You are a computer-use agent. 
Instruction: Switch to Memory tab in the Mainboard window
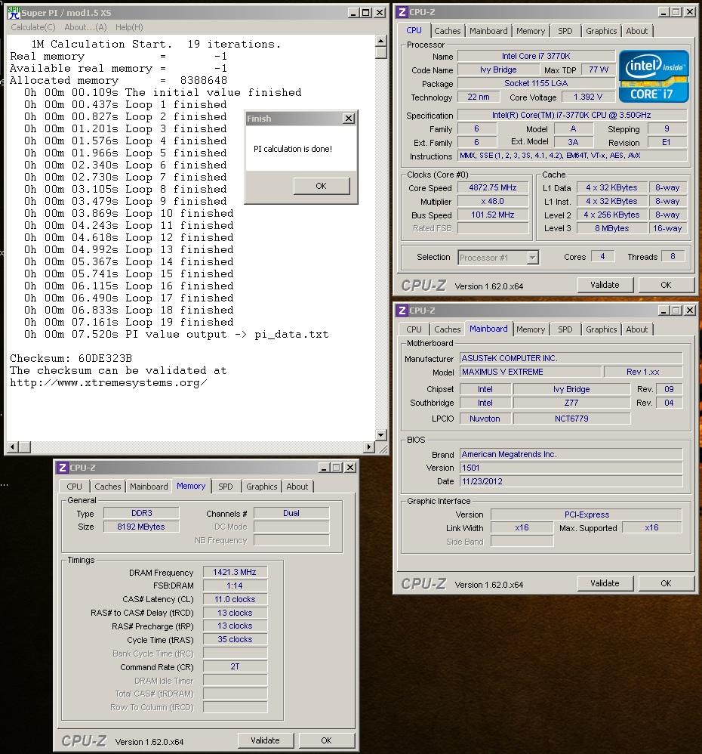[531, 329]
